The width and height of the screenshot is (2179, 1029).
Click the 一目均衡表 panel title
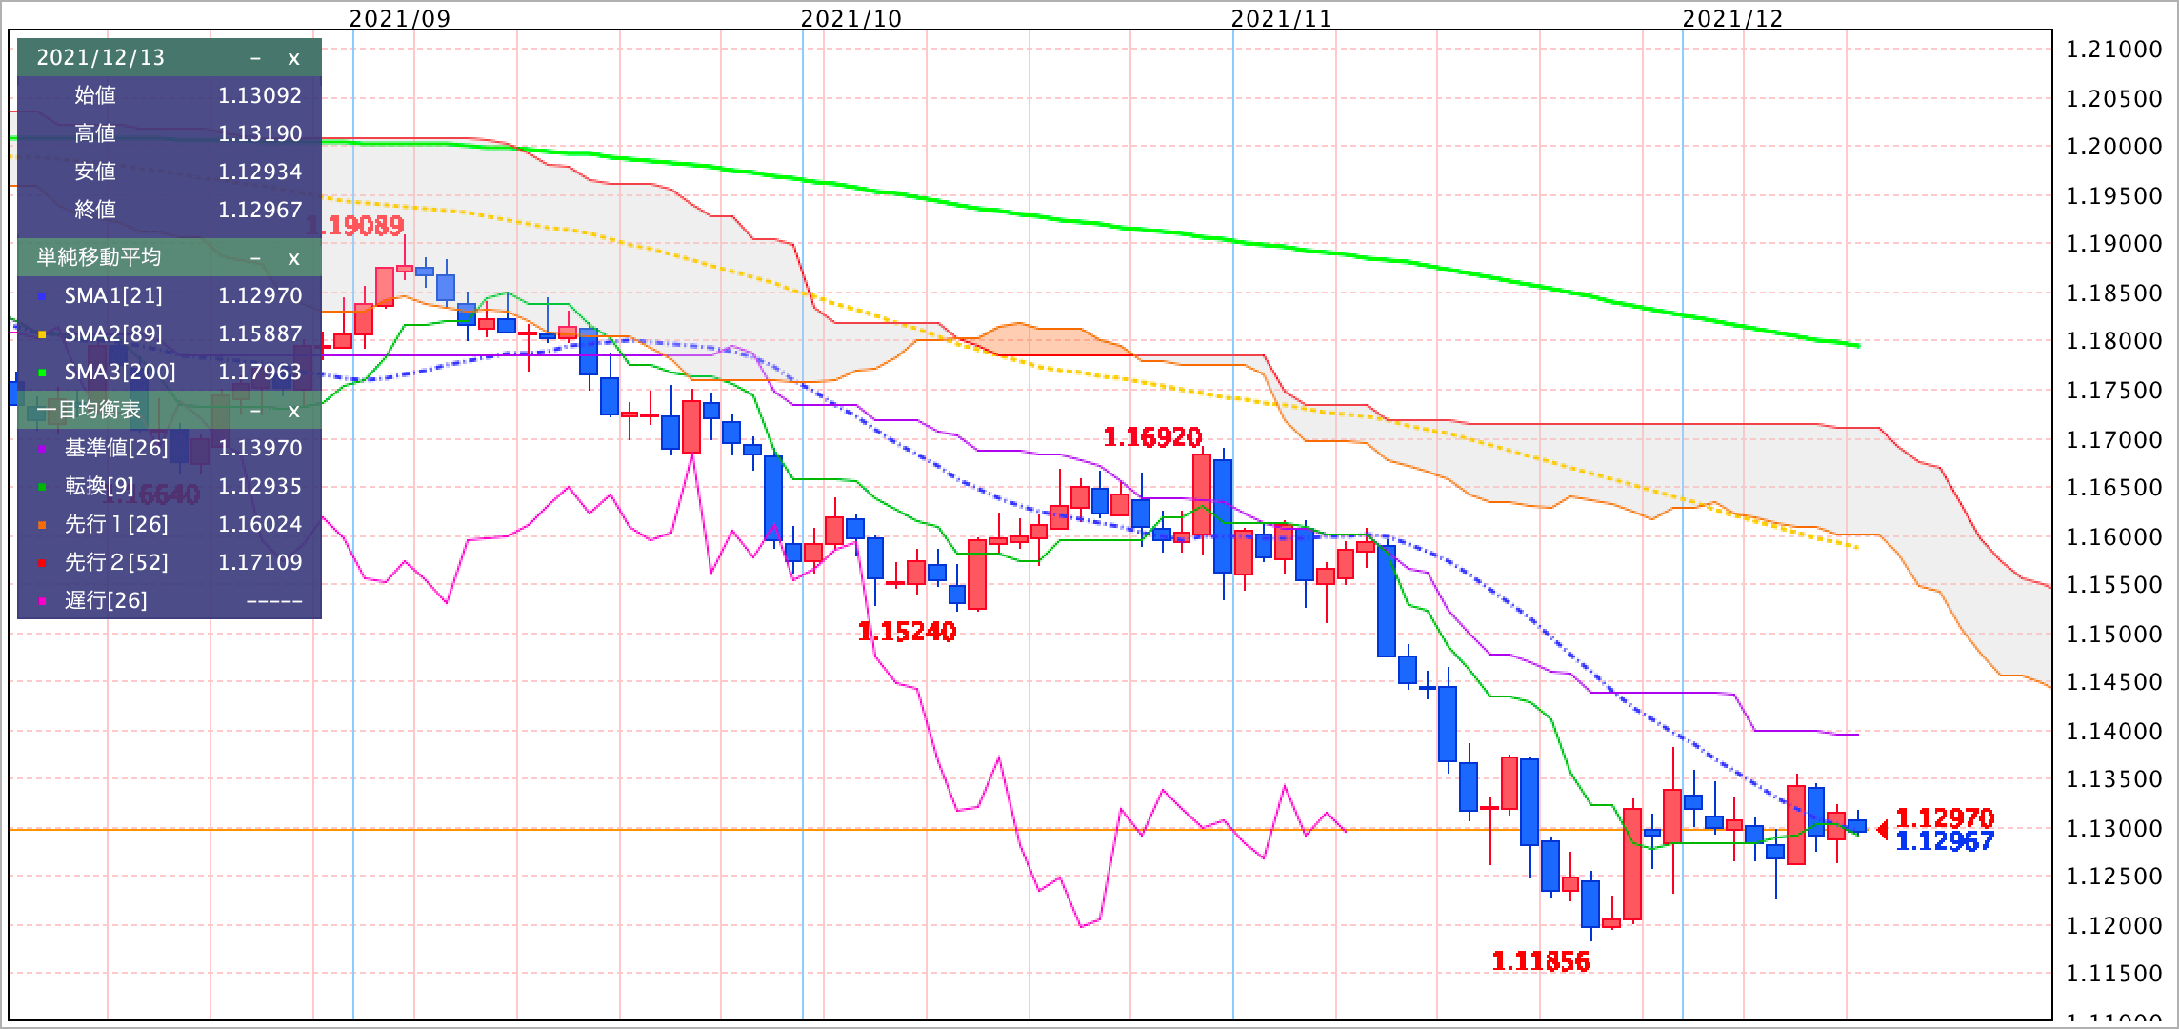(x=89, y=411)
